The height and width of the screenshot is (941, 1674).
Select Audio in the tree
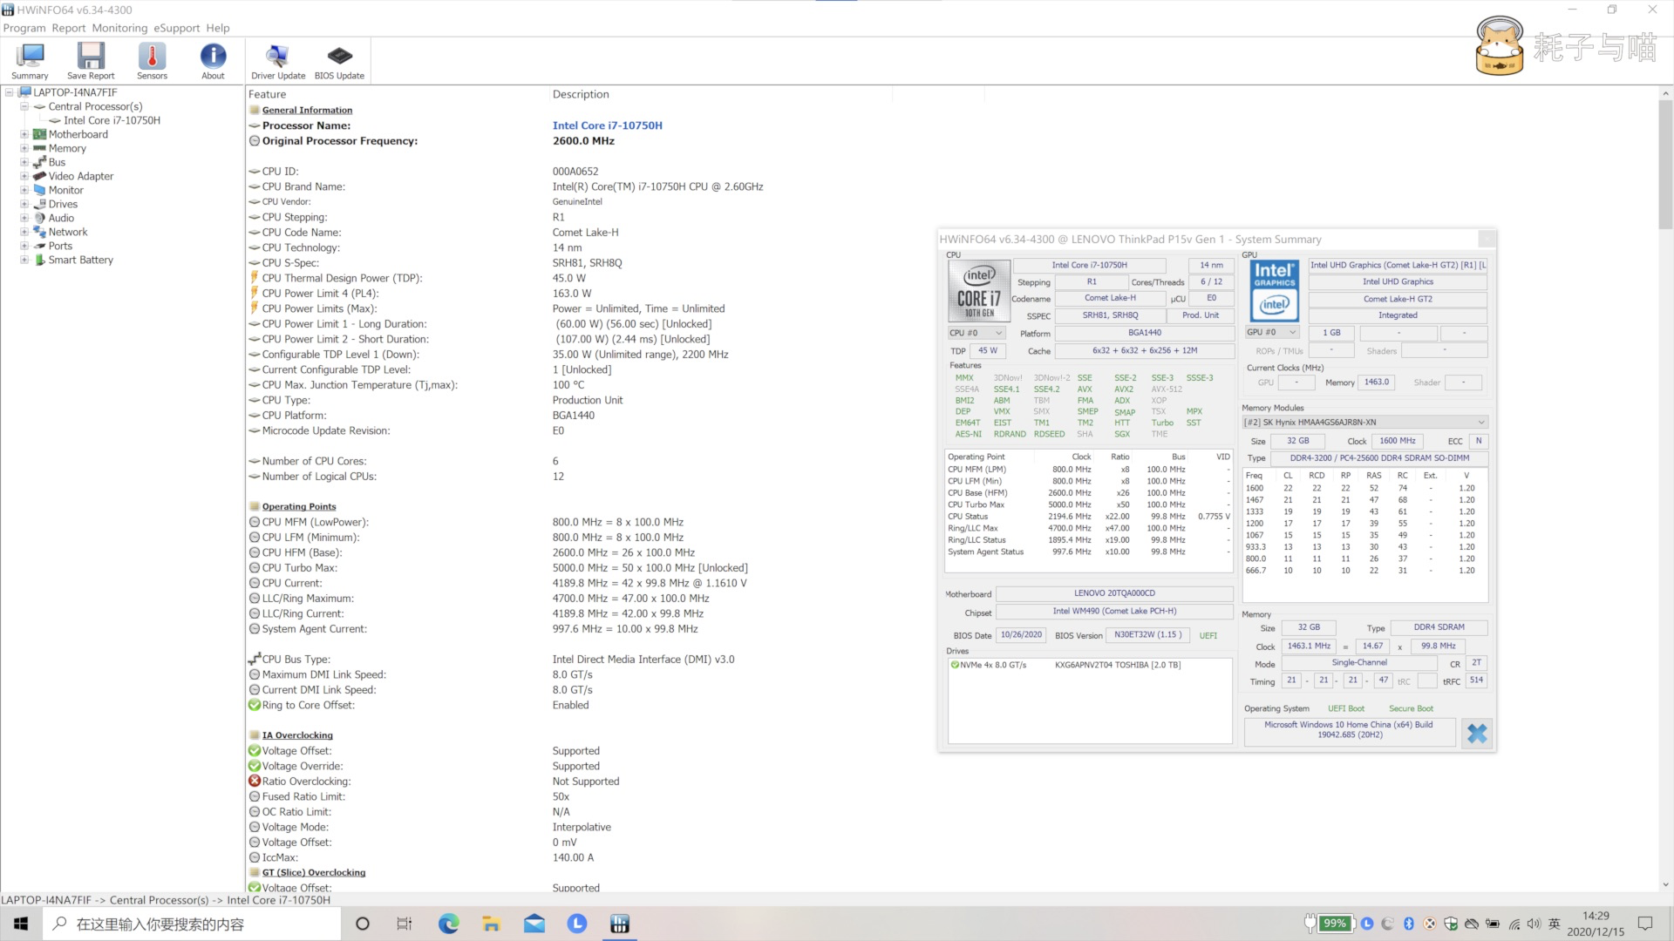click(x=61, y=218)
